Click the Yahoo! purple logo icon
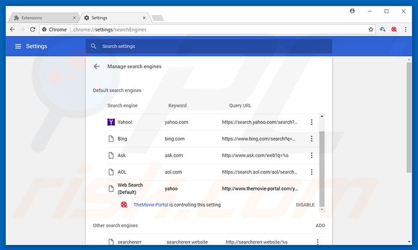 111,122
